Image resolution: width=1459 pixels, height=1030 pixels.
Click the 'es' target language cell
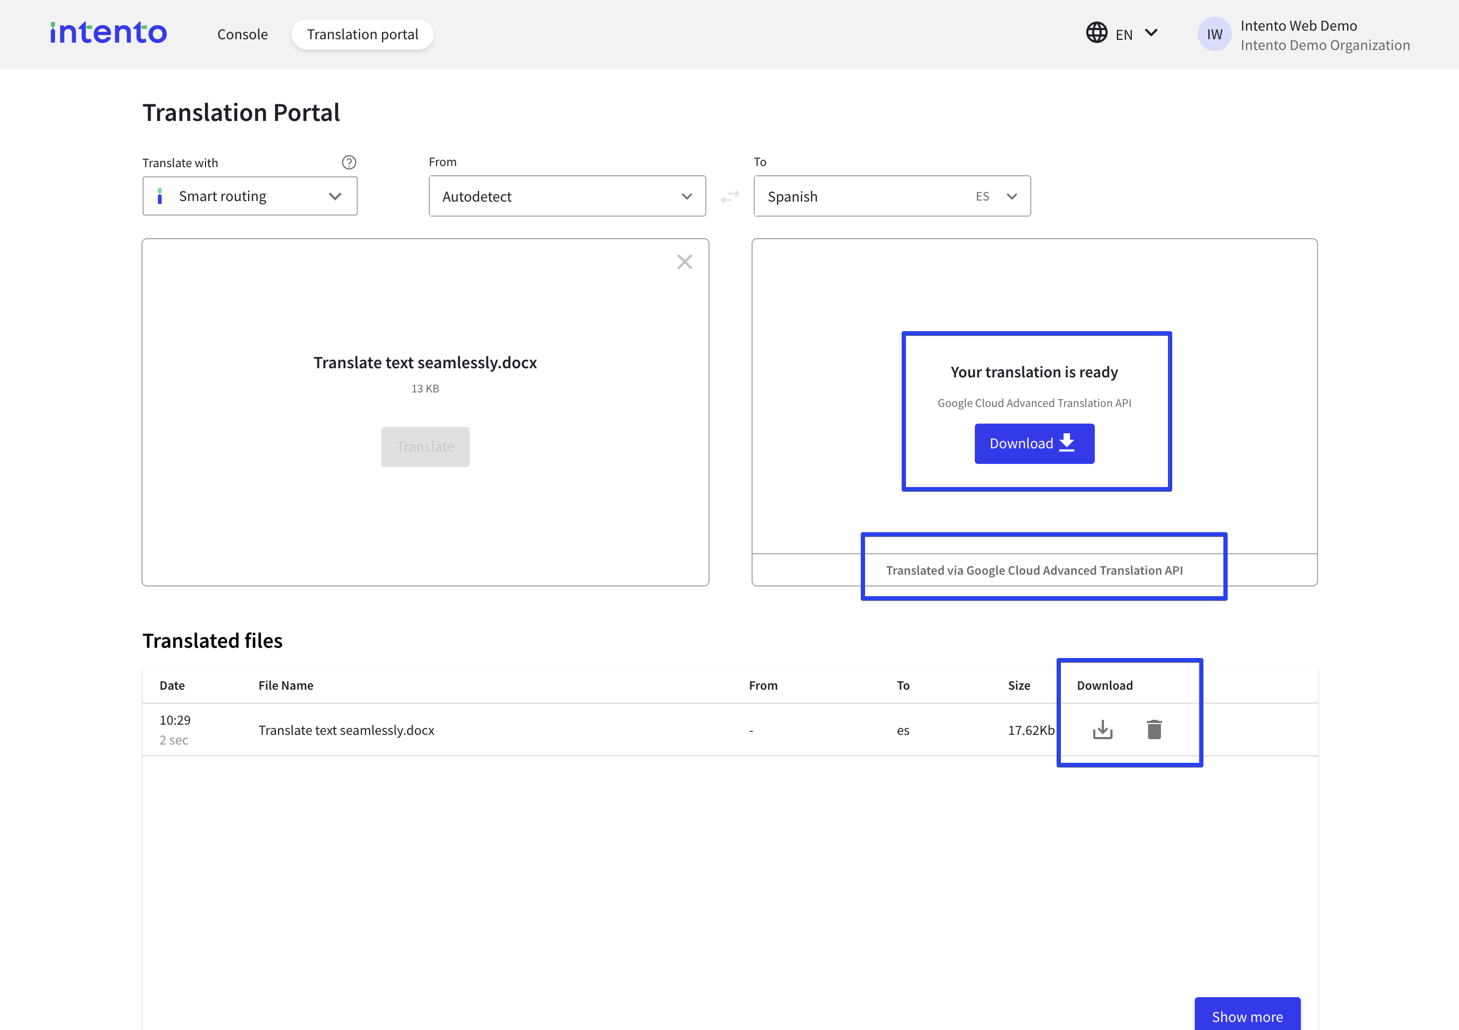point(903,731)
